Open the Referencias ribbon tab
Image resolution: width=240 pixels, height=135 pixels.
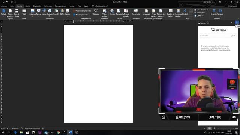[48, 6]
